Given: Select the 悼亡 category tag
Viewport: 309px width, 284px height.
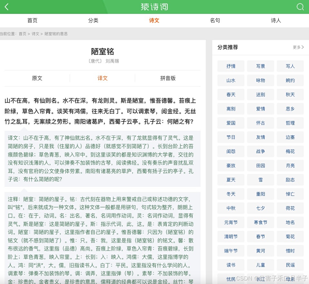Looking at the screenshot, I should point(290,194).
